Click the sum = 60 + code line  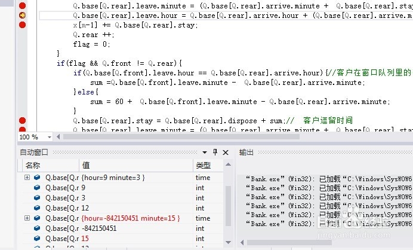click(240, 102)
